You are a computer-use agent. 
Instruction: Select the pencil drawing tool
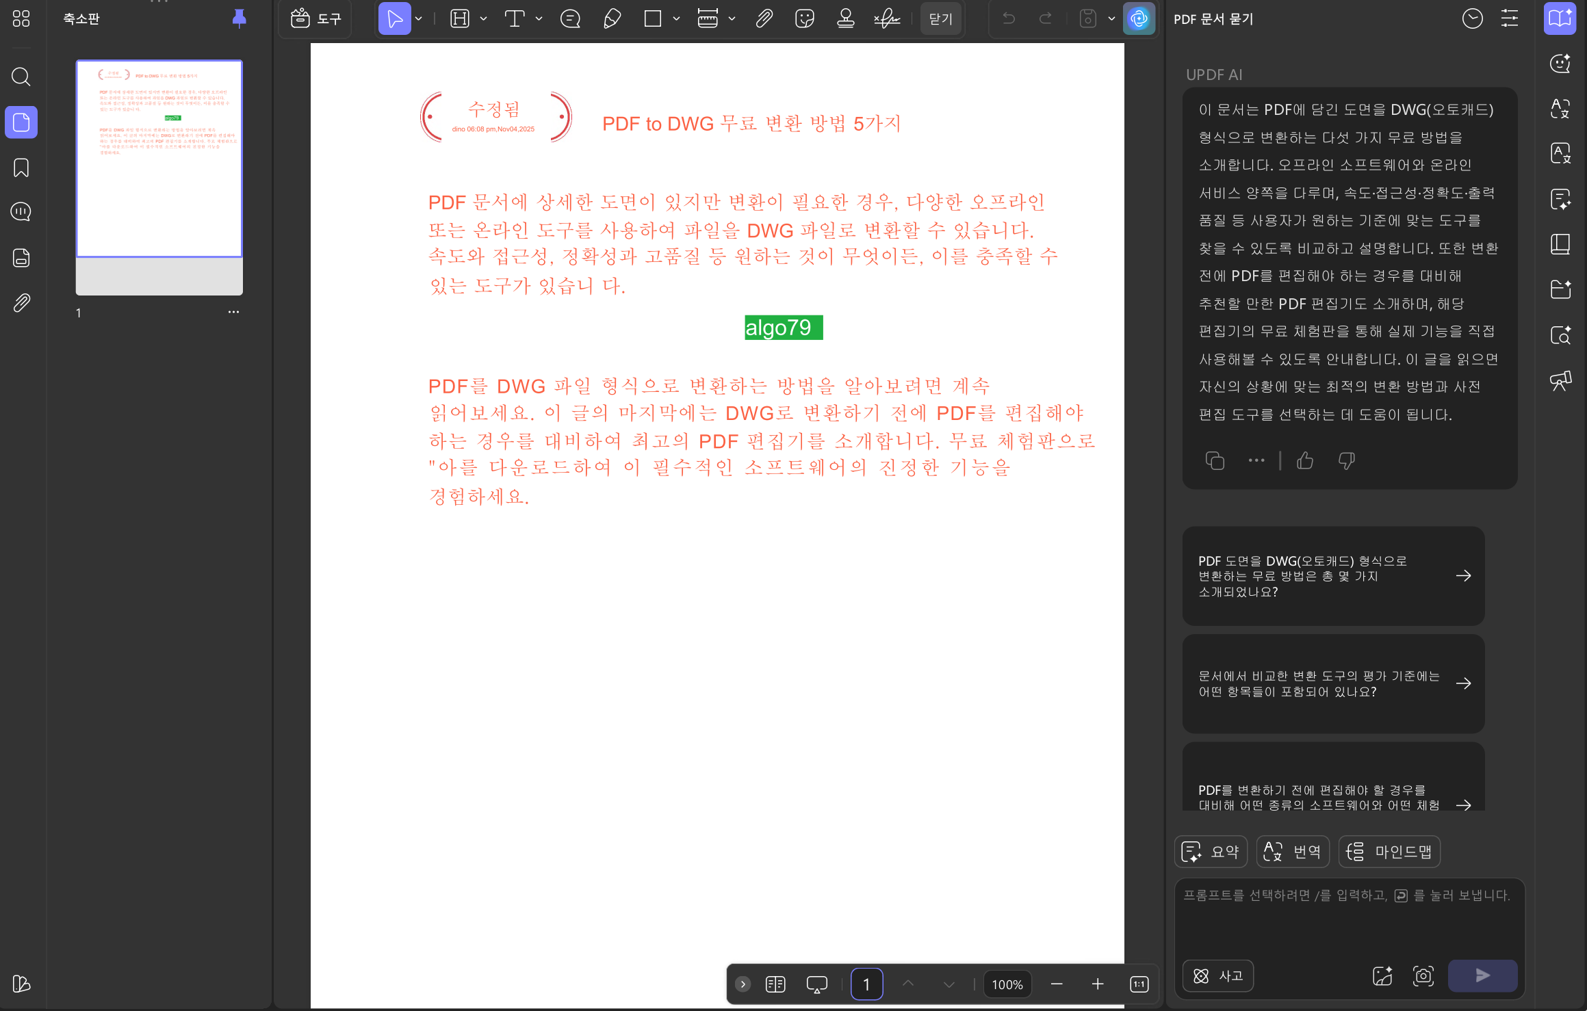(612, 18)
